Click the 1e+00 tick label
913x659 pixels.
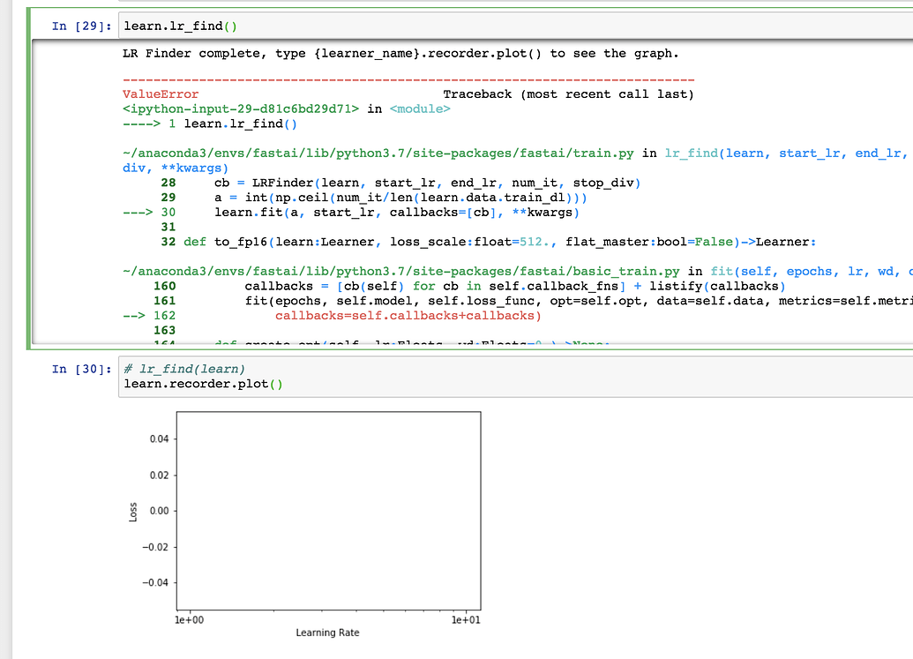pos(189,619)
